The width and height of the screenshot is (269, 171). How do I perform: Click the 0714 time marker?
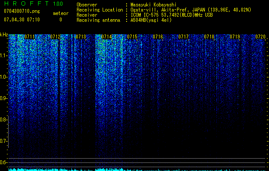106,37
